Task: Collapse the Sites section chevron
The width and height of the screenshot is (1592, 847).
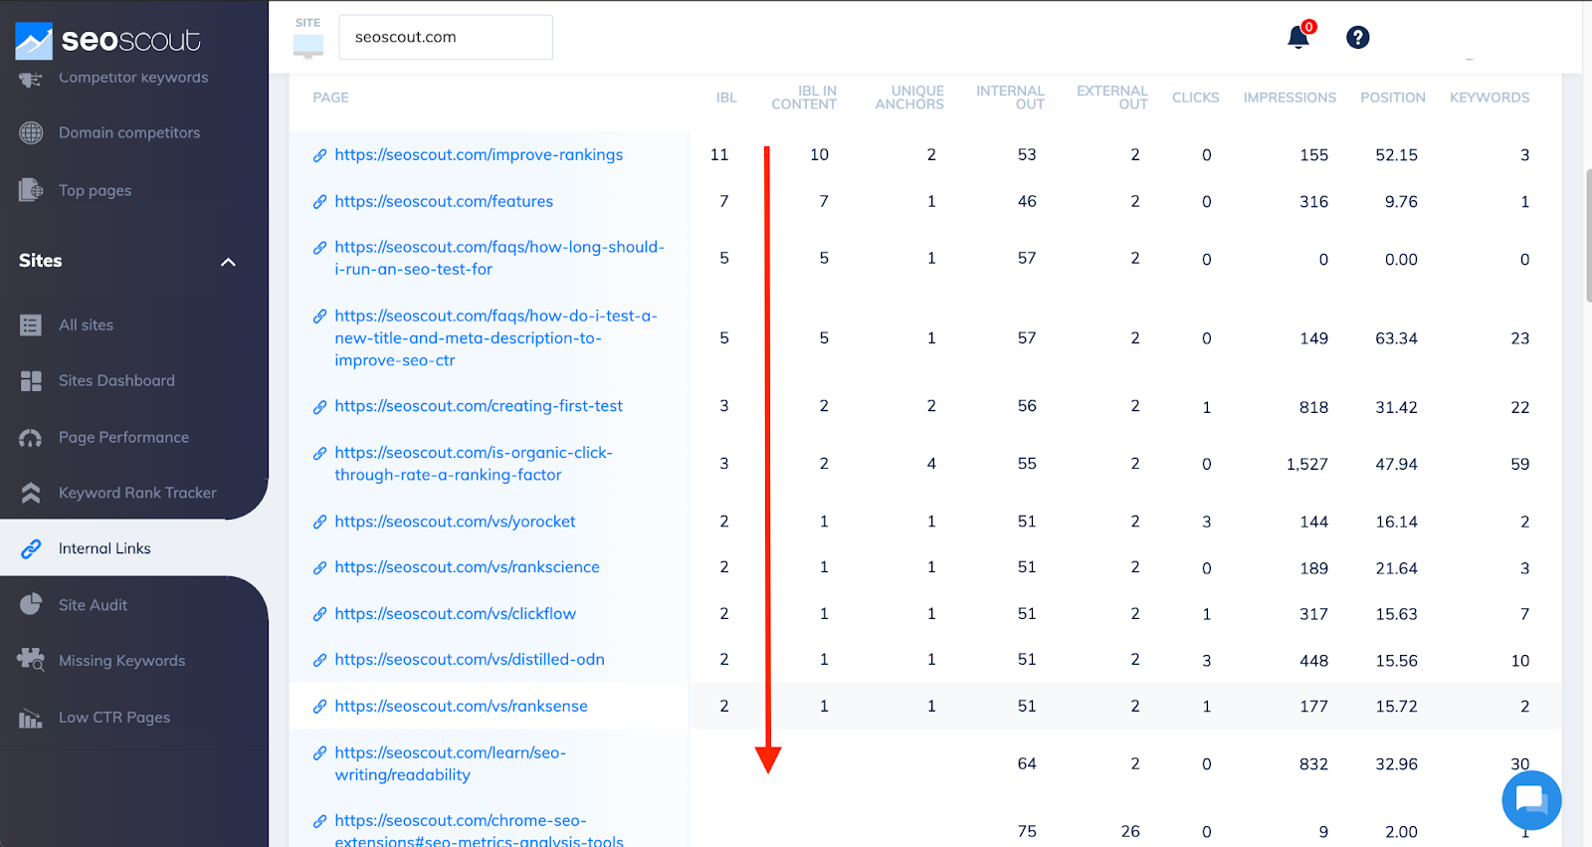Action: (228, 262)
